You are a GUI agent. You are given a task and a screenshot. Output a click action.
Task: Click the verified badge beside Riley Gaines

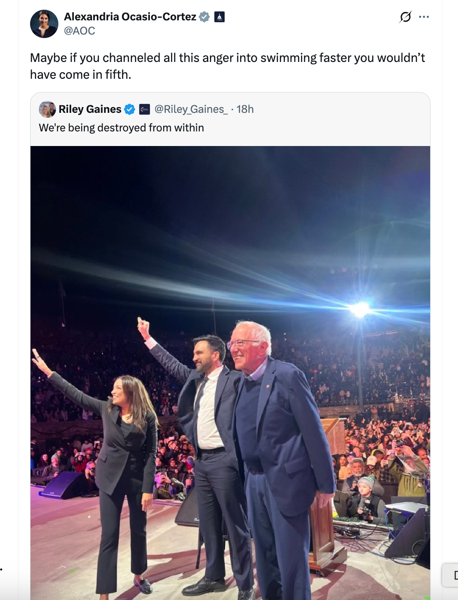[130, 109]
